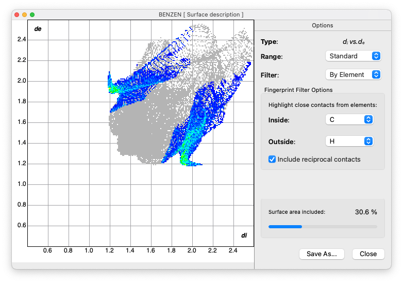Click the Save As... button
The width and height of the screenshot is (403, 283).
(321, 254)
